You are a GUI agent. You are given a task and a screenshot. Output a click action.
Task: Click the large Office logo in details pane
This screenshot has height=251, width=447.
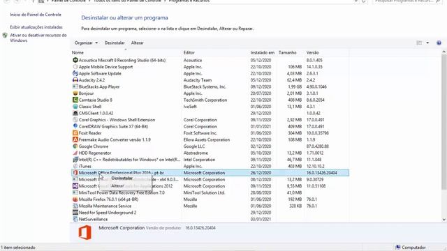point(85,232)
